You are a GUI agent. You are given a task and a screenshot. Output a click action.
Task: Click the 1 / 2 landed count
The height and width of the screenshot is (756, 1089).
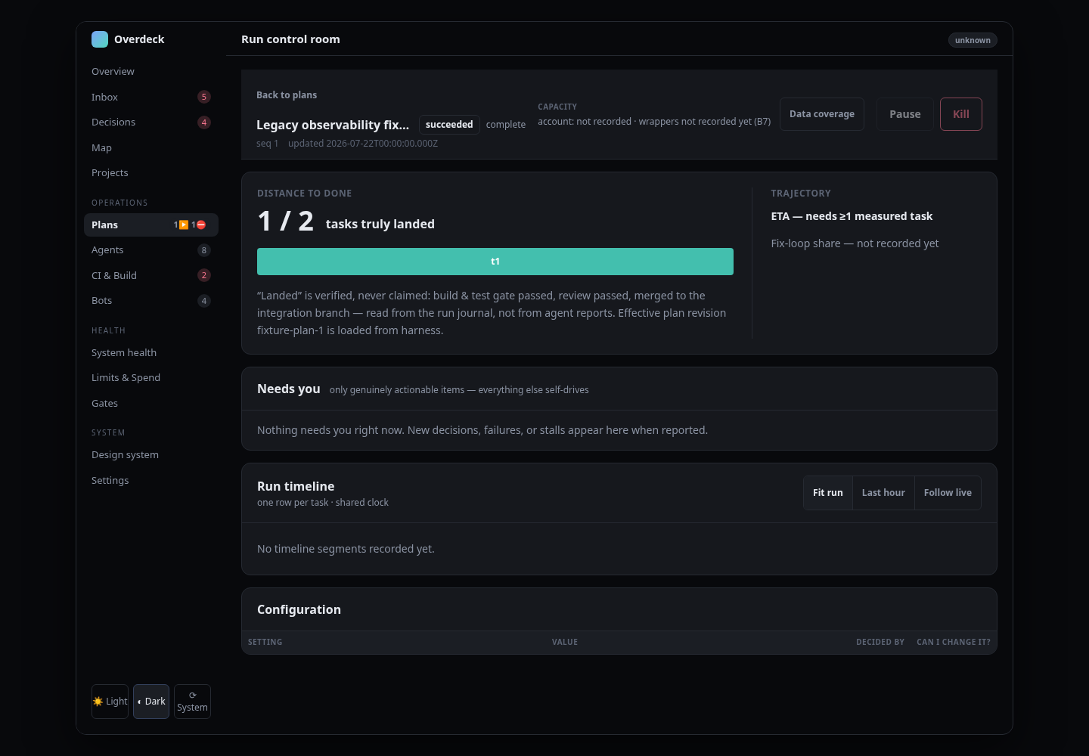point(286,222)
